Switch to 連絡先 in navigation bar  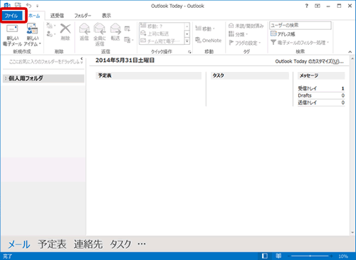tap(88, 244)
